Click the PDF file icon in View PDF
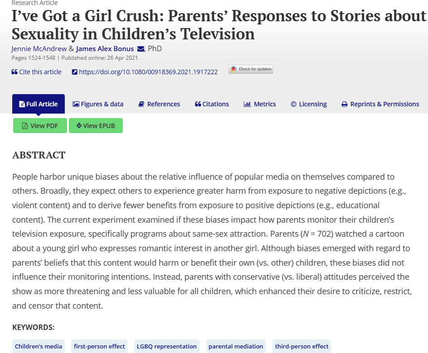Screen dimensions: 428x353 coord(25,126)
